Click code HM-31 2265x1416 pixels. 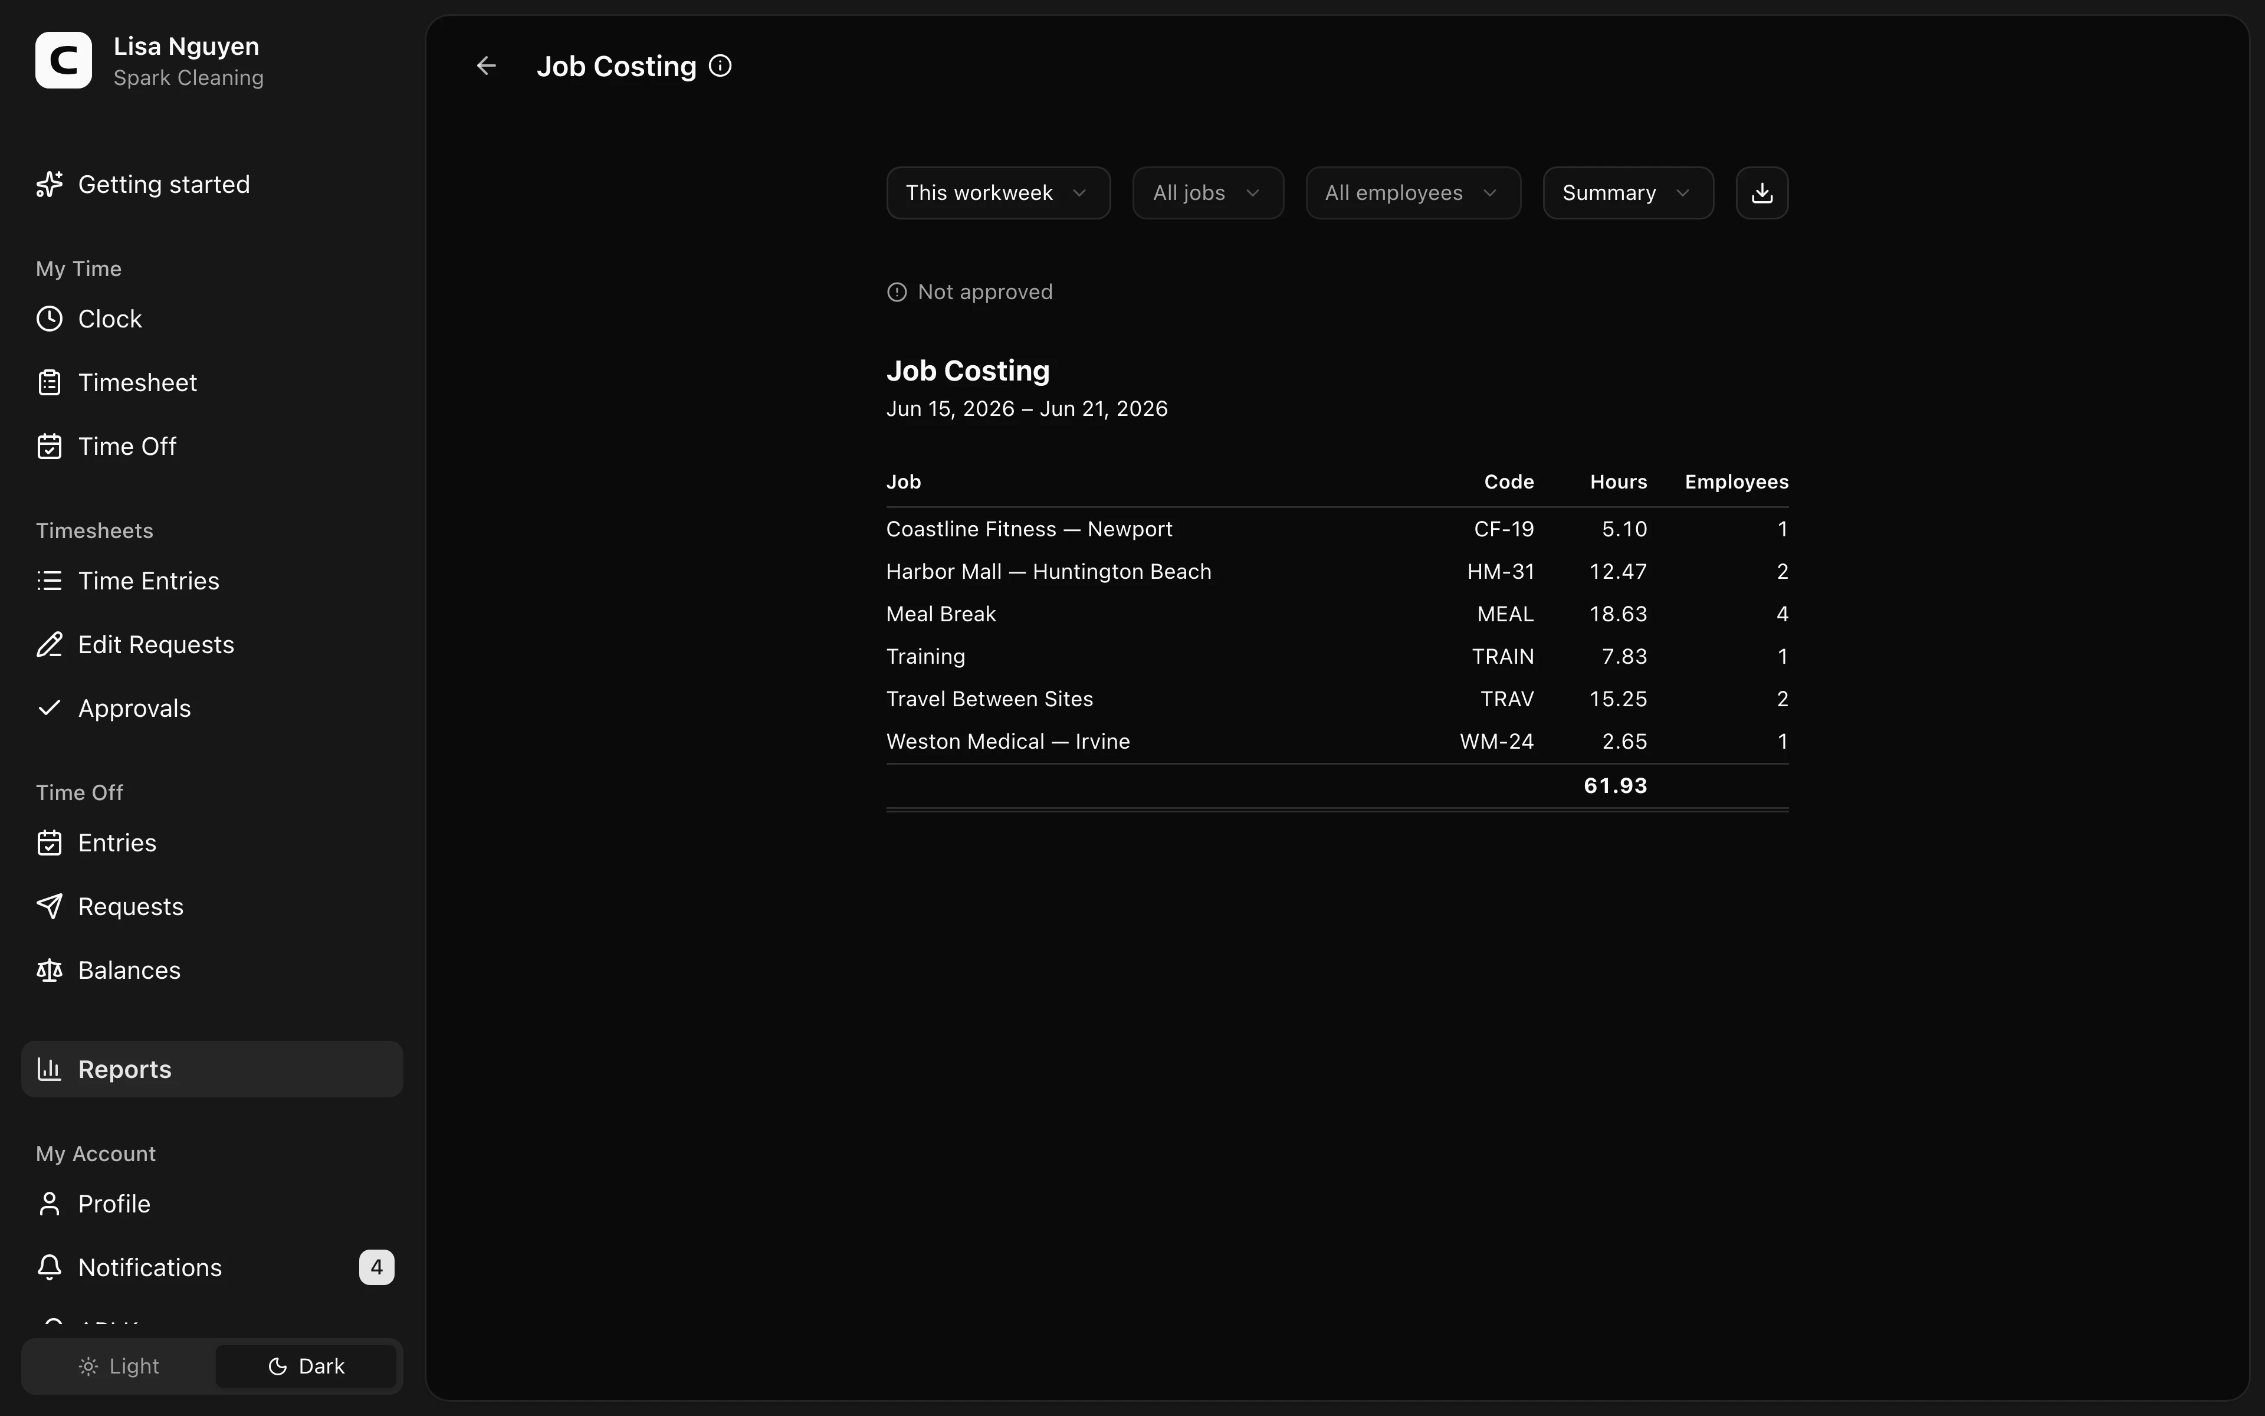tap(1501, 572)
